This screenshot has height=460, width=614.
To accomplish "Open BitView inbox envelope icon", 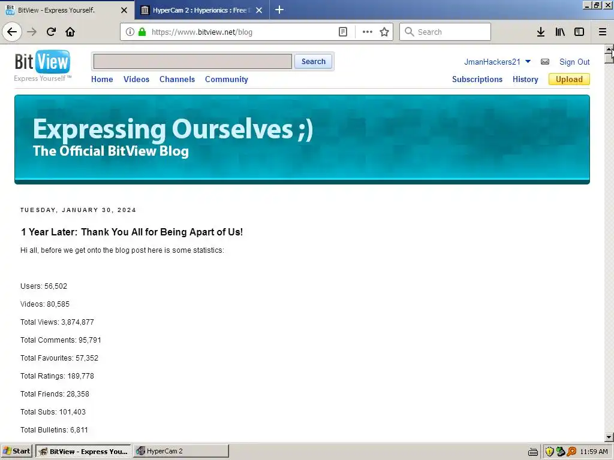I will click(x=545, y=62).
